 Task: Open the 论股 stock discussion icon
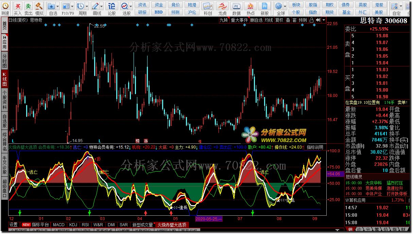pyautogui.click(x=111, y=6)
